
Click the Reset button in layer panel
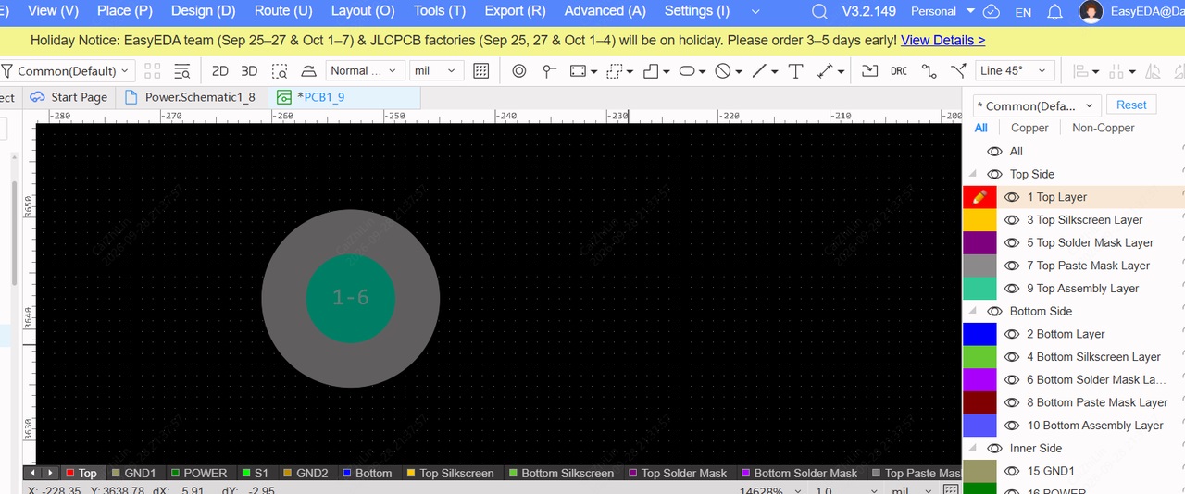pyautogui.click(x=1131, y=105)
